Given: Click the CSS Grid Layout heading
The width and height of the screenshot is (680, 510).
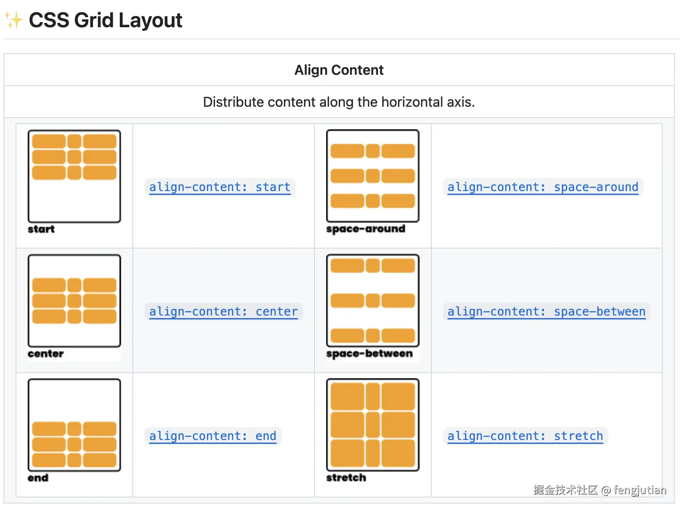Looking at the screenshot, I should [x=106, y=20].
